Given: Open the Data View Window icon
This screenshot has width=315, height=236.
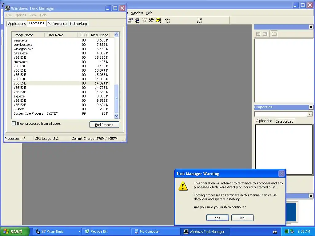Looking at the screenshot, I should (158, 20).
